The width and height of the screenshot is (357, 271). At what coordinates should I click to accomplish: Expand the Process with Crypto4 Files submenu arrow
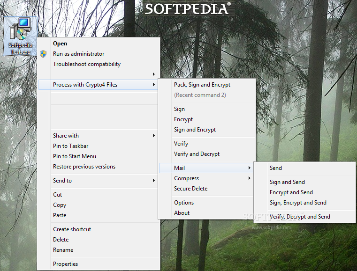(154, 85)
